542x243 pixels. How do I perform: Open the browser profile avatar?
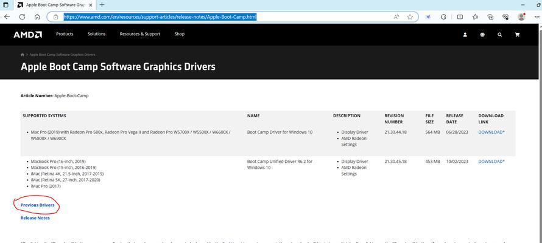(521, 17)
